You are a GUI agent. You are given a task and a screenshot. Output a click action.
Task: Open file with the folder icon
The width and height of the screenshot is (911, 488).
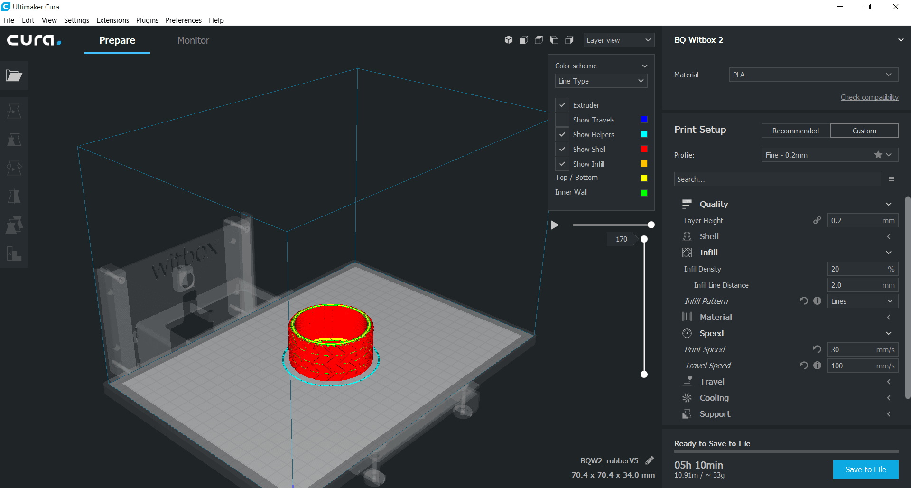[14, 75]
